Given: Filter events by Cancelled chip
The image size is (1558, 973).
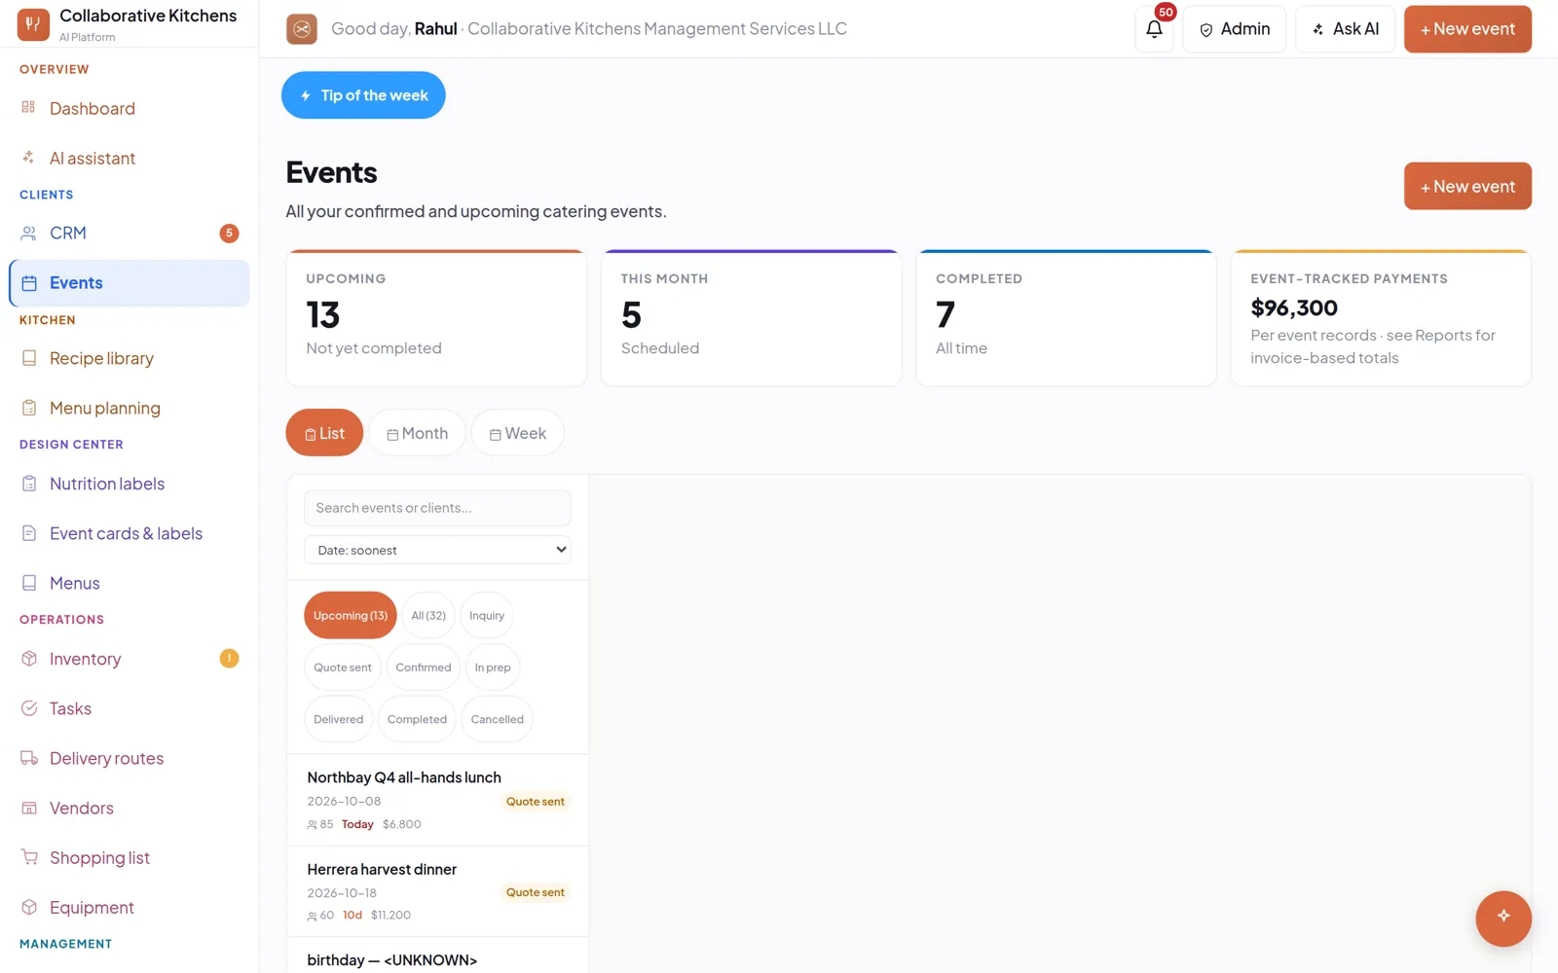Looking at the screenshot, I should [498, 719].
